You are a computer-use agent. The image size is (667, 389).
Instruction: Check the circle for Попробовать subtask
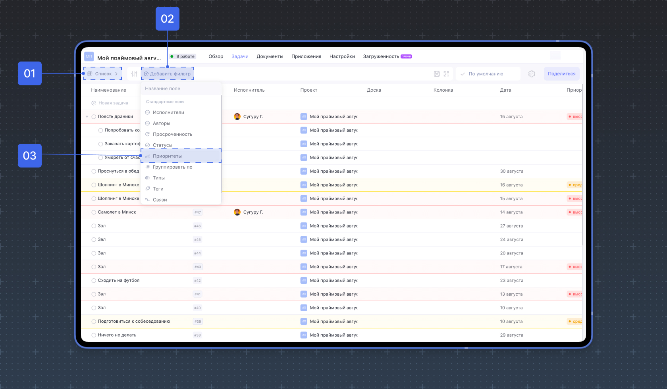pos(101,130)
